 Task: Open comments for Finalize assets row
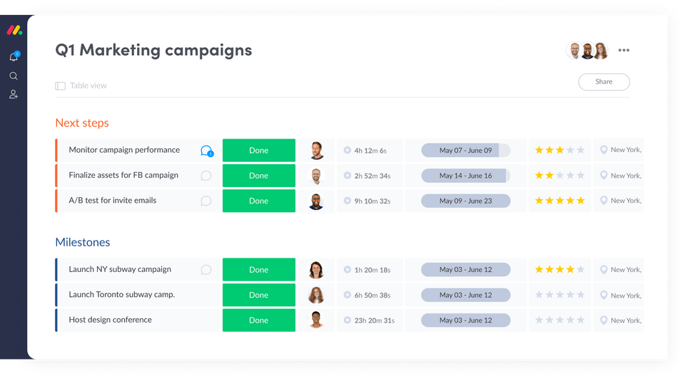pyautogui.click(x=206, y=176)
